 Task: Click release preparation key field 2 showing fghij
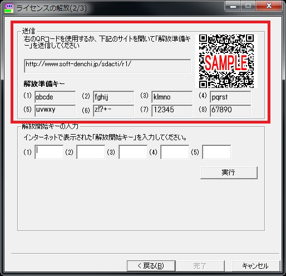pos(114,97)
